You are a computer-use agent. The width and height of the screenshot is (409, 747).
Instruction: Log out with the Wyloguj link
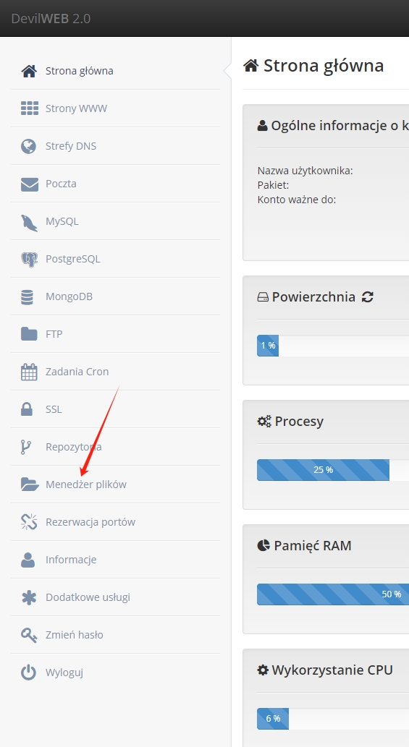tap(115, 673)
